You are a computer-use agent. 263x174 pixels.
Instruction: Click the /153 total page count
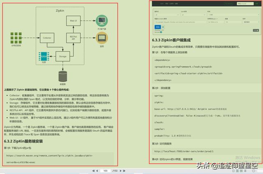coord(115,171)
